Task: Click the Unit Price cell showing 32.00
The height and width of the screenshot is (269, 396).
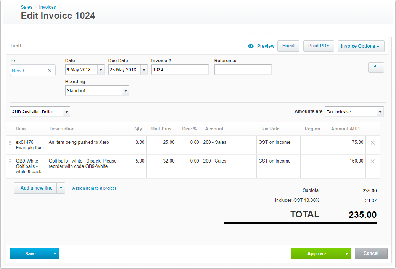Action: pyautogui.click(x=162, y=166)
